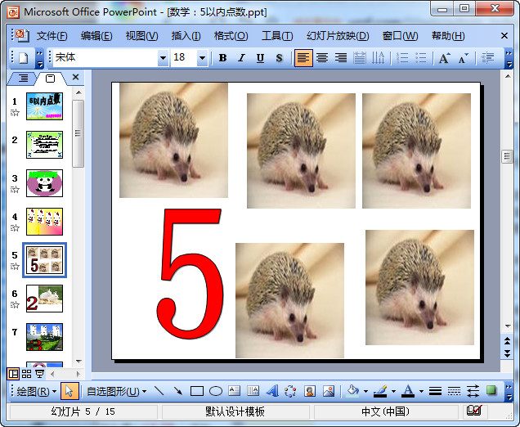The height and width of the screenshot is (427, 520).
Task: Click the Arrow drawing tool
Action: click(177, 391)
